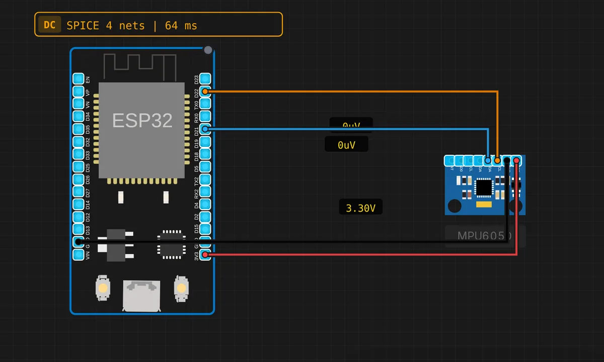Select the D2 pin on the ESP32

coord(205,217)
